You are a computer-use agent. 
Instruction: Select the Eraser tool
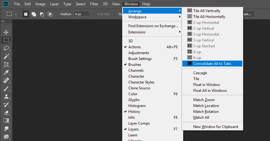tap(6, 113)
